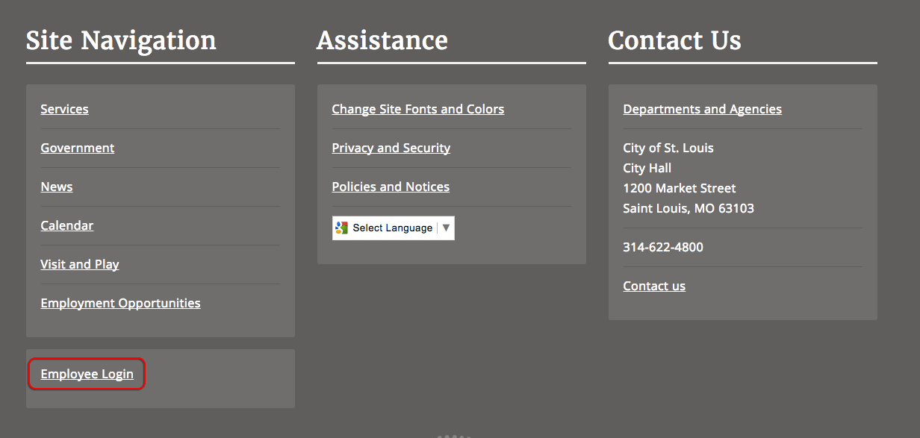
Task: Open the Select Language dropdown
Action: point(393,228)
